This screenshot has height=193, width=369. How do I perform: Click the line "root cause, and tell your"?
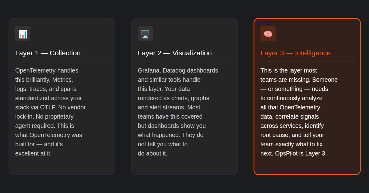(292, 135)
